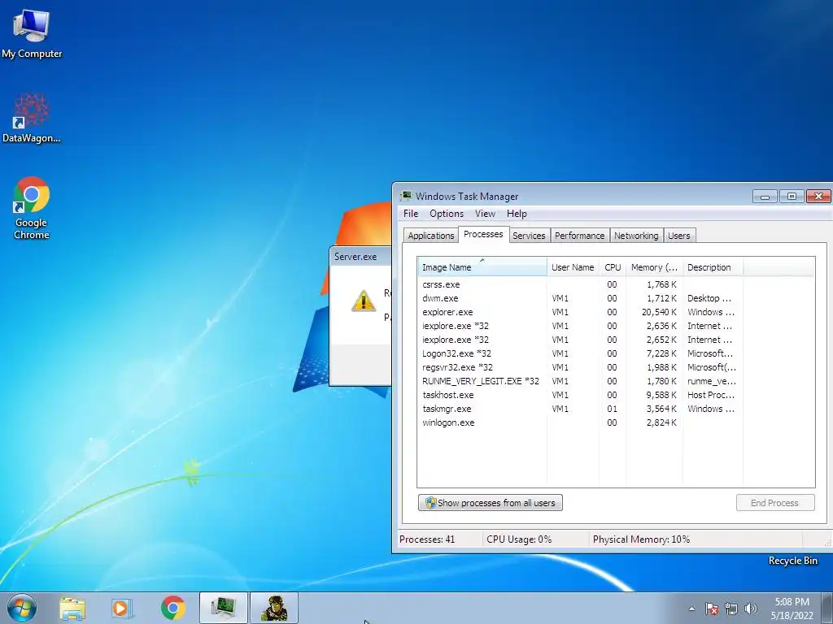The height and width of the screenshot is (624, 833).
Task: Open the Networking tab
Action: pyautogui.click(x=636, y=236)
